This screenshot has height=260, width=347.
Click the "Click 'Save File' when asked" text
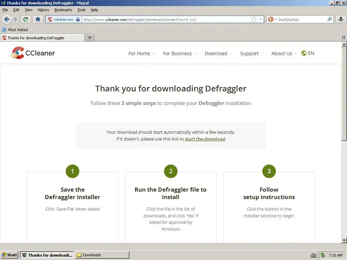point(73,209)
